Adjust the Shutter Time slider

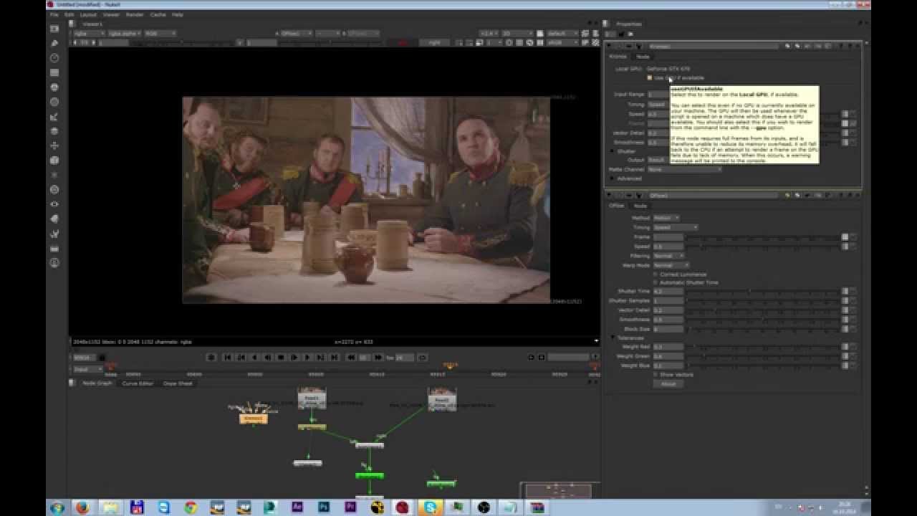click(x=763, y=292)
